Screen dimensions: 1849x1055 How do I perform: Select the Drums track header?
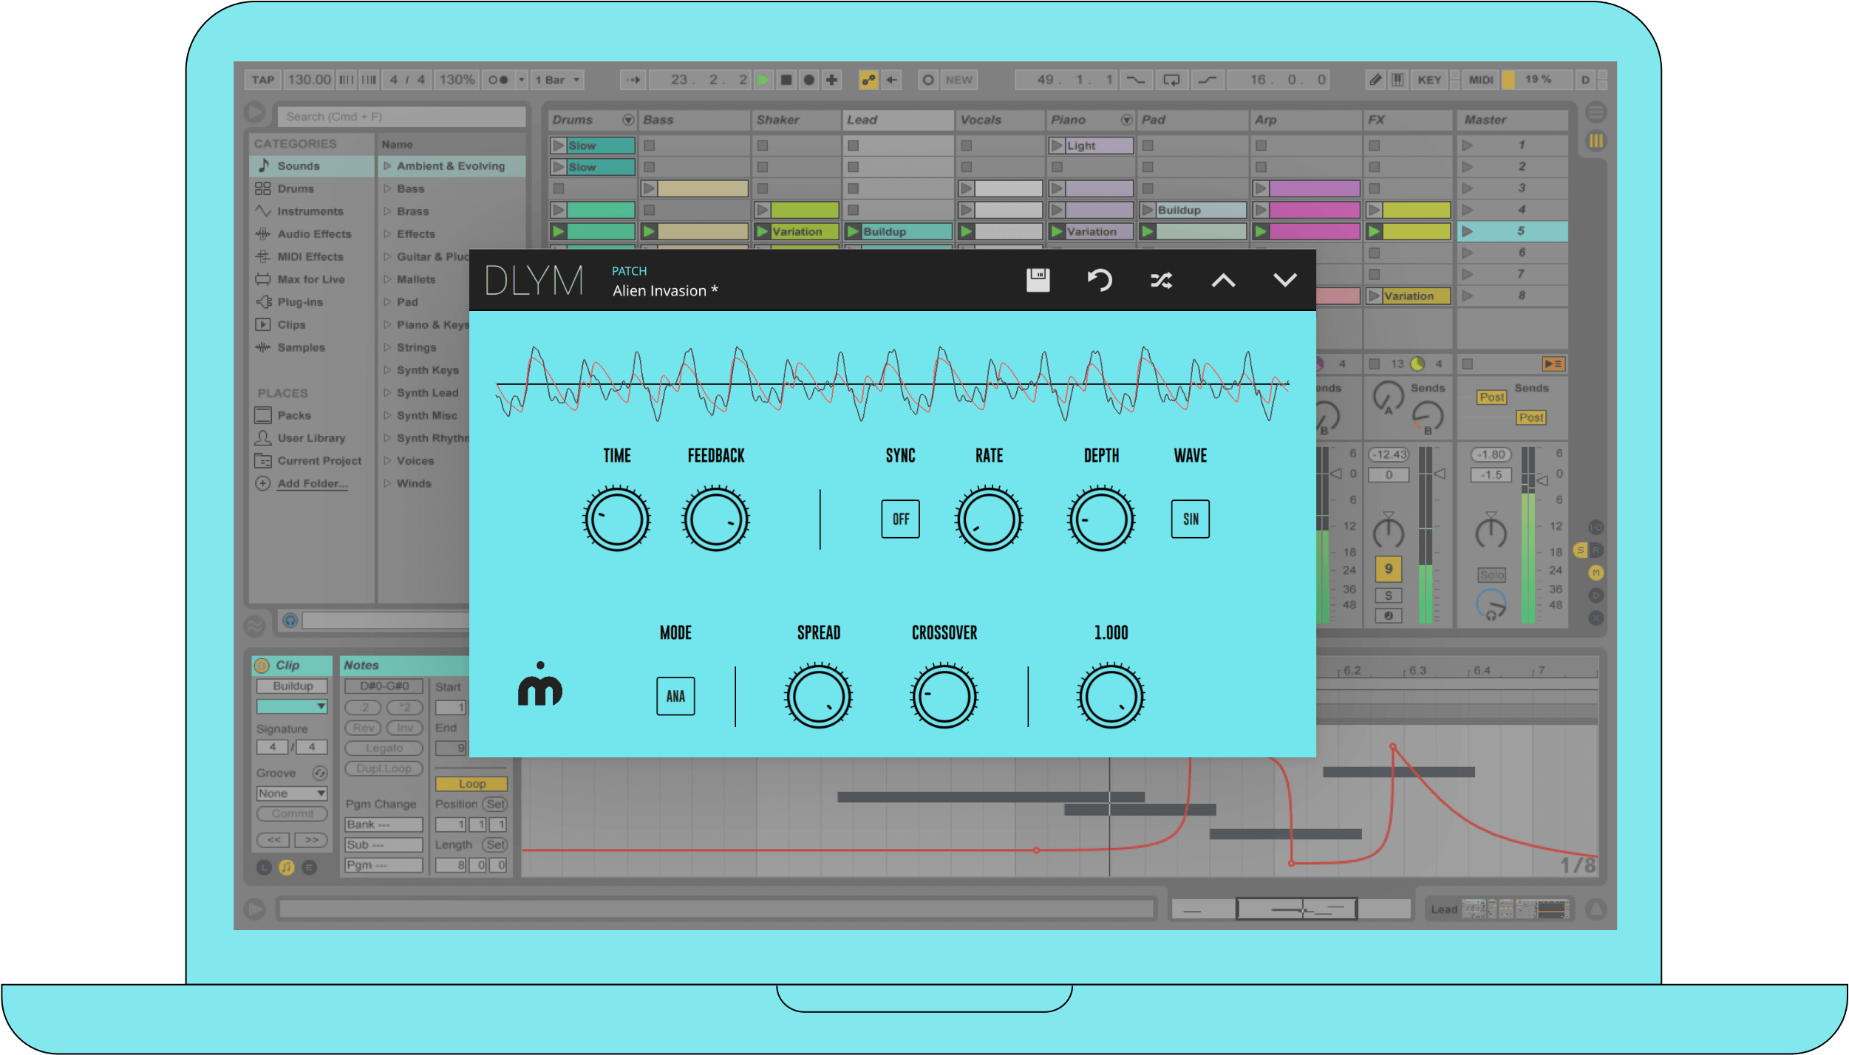[x=592, y=120]
